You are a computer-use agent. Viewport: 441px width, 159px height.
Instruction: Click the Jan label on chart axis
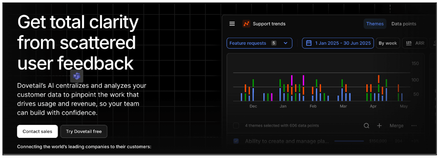(283, 106)
